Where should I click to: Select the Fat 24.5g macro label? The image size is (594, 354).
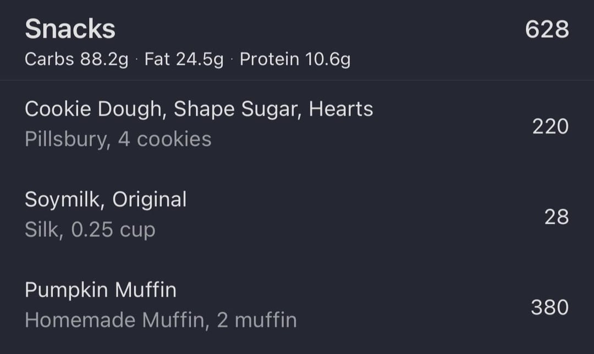pyautogui.click(x=184, y=59)
